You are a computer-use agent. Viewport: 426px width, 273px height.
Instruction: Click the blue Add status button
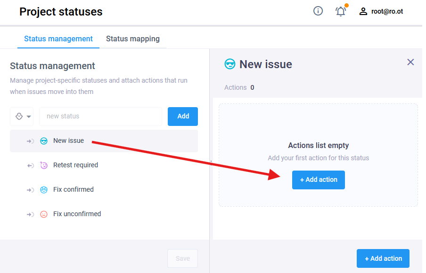click(183, 117)
